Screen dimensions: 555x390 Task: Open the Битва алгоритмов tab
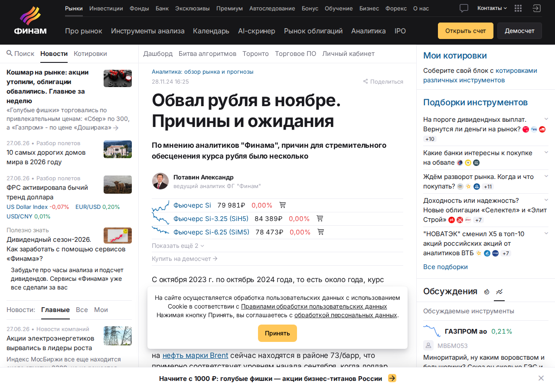207,53
